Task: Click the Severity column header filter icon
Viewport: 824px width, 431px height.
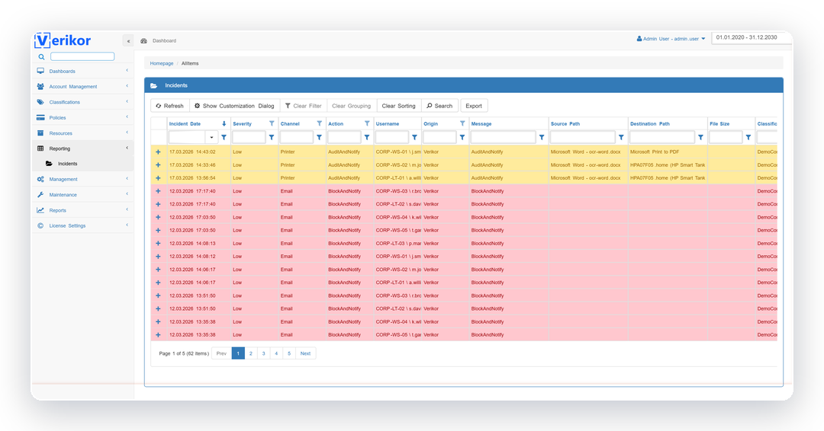Action: (x=272, y=123)
